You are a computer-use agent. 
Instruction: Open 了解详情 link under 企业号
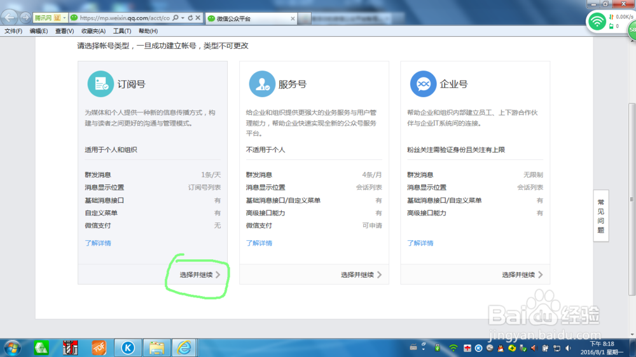point(420,243)
